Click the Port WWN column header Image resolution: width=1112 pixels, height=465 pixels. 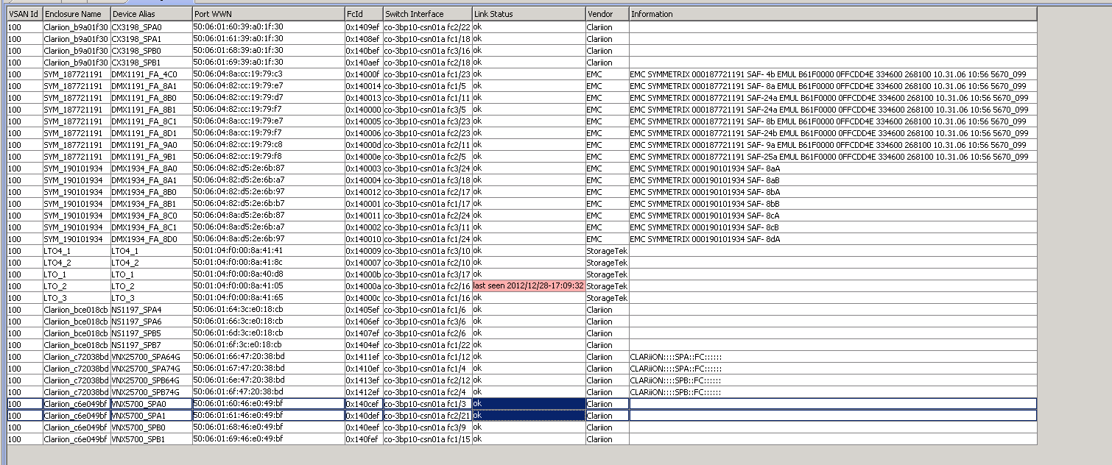coord(268,14)
